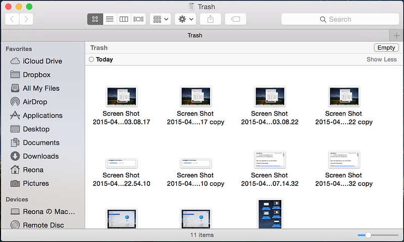Viewport: 404px width, 242px height.
Task: Click the Search field
Action: click(340, 19)
